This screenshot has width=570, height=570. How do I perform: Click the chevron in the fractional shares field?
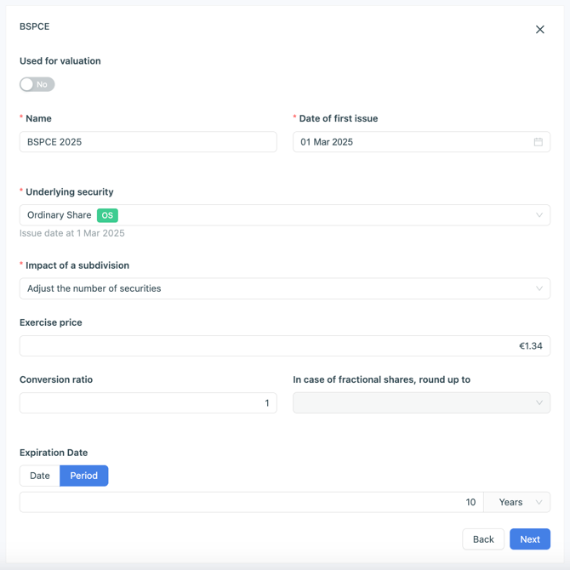point(539,403)
